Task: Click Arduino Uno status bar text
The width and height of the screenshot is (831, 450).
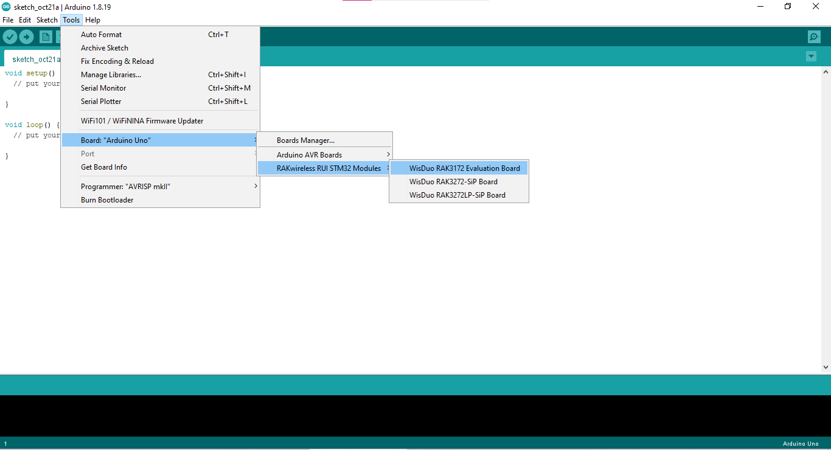Action: click(801, 444)
